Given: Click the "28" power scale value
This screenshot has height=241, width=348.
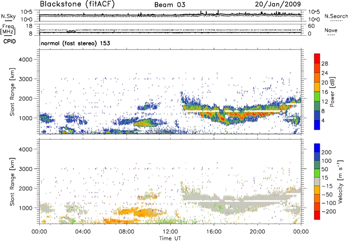Looking at the screenshot, I should pos(325,64).
